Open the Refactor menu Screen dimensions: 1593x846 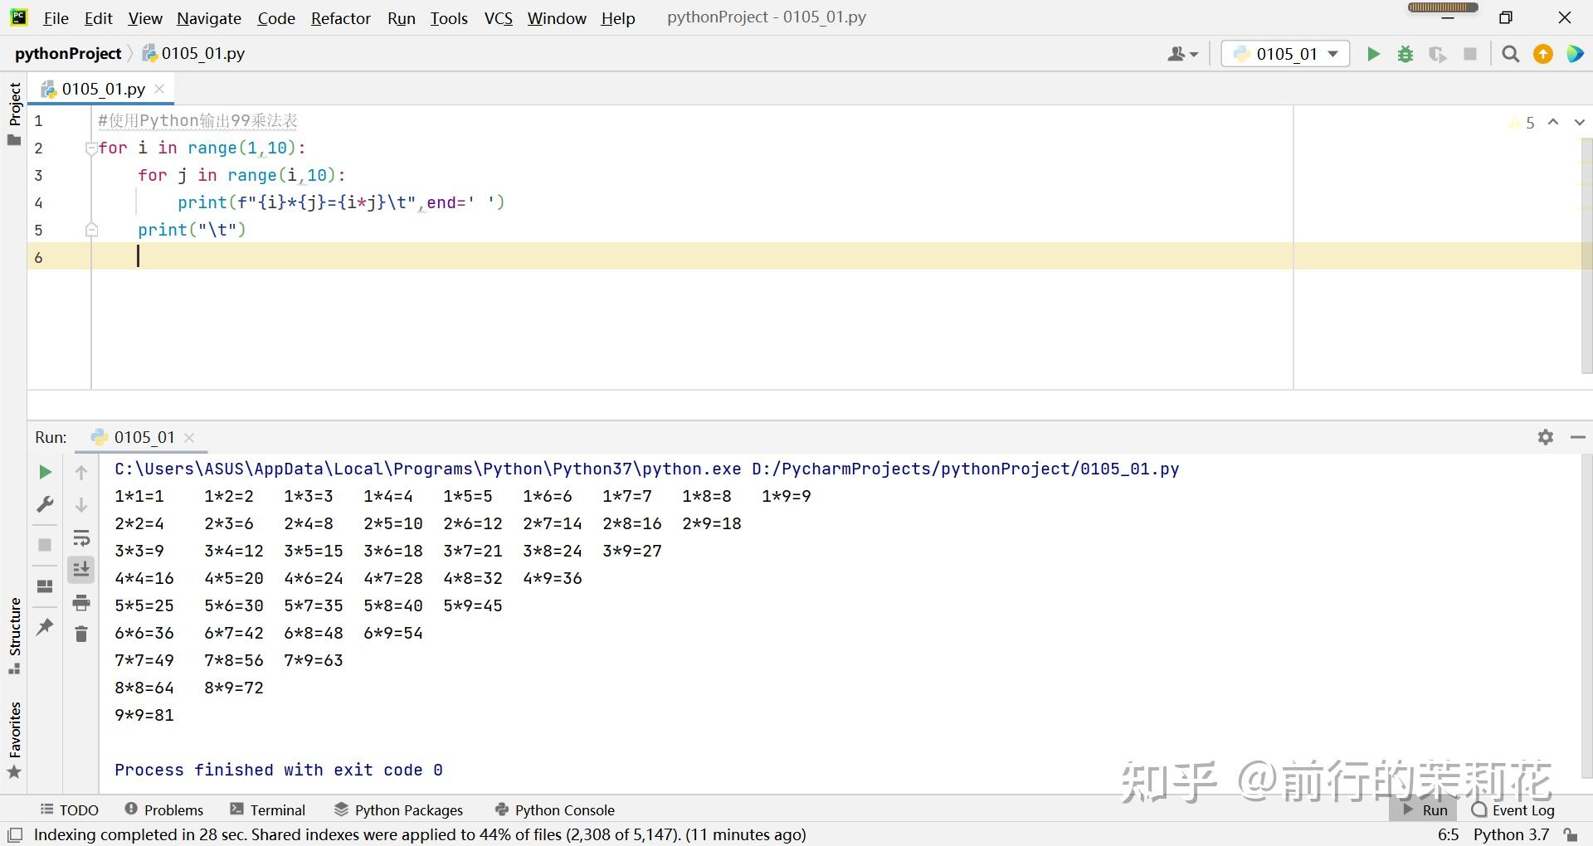[340, 17]
